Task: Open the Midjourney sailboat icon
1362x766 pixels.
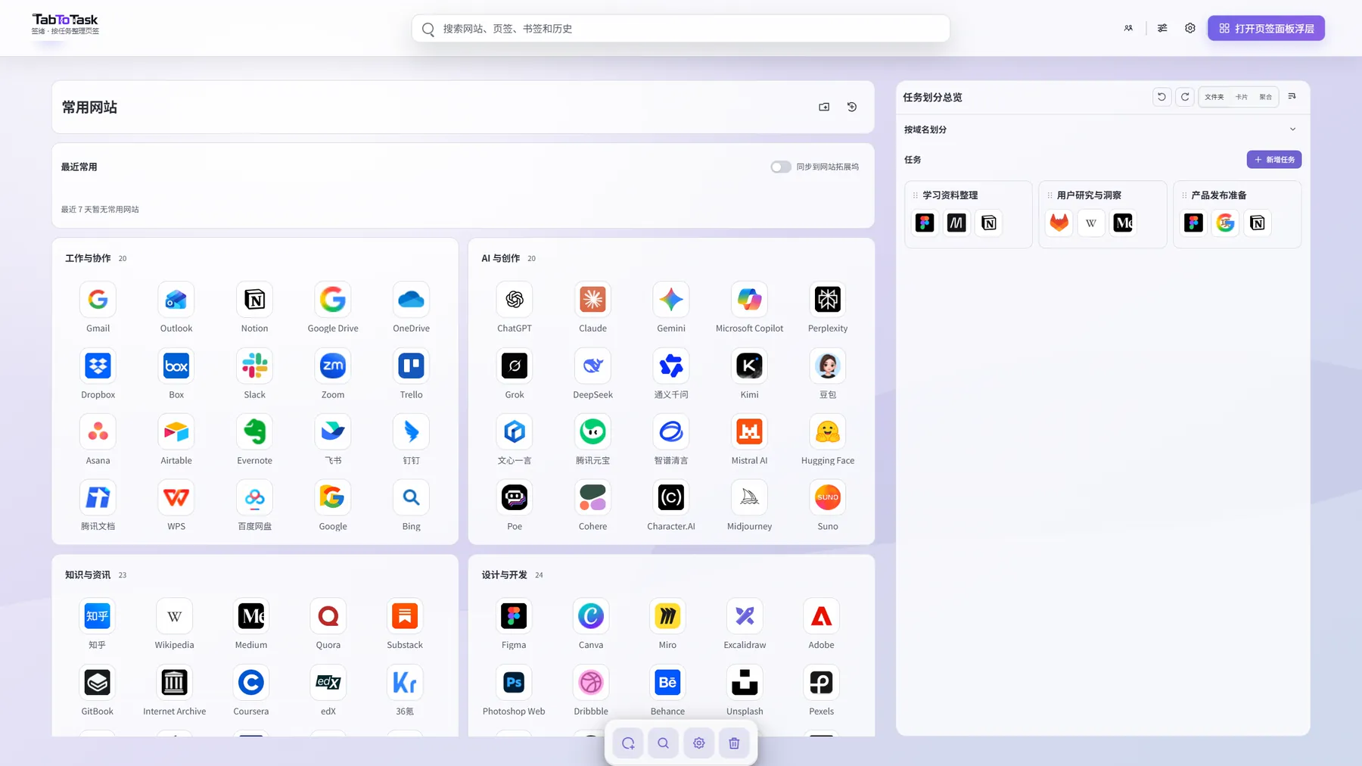Action: tap(749, 498)
